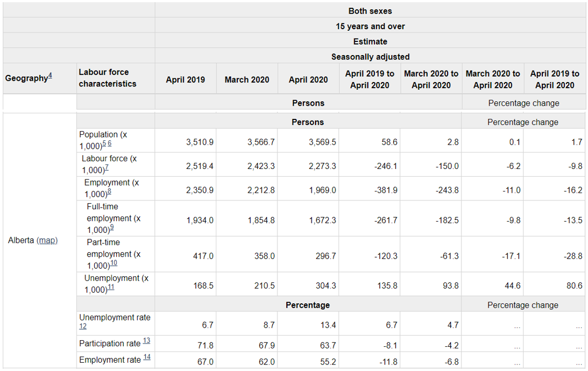Select the Full-time employment value 1,854.8
Viewport: 588px width, 371px height.
tap(261, 220)
